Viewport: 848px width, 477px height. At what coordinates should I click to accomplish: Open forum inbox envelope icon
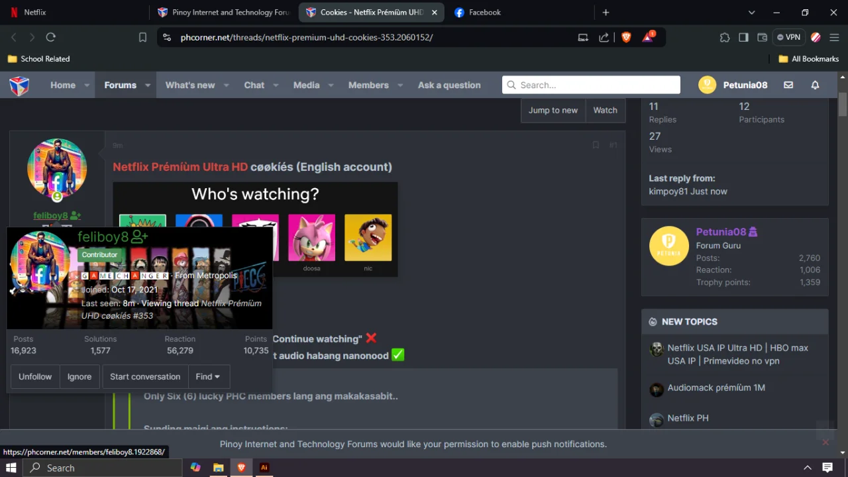pos(788,85)
